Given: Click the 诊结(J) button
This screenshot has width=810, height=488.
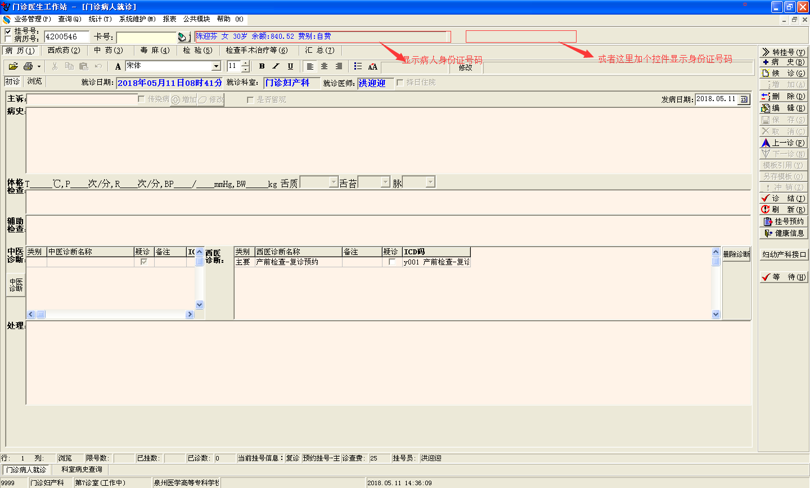Looking at the screenshot, I should pyautogui.click(x=784, y=198).
